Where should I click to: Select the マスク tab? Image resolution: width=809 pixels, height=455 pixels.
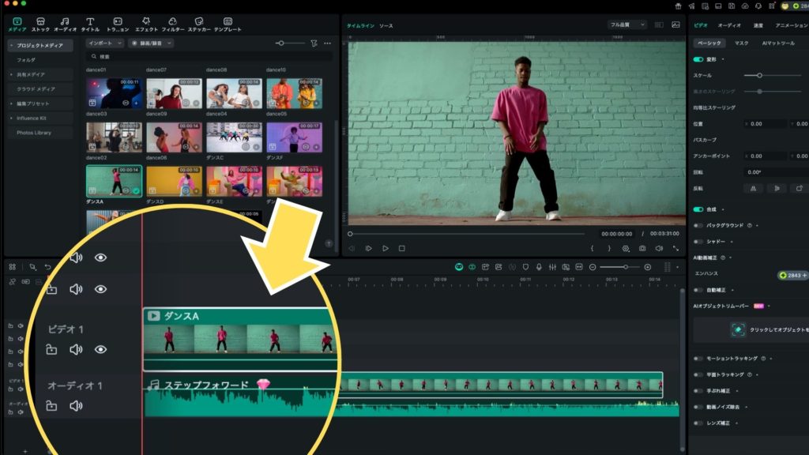(741, 43)
